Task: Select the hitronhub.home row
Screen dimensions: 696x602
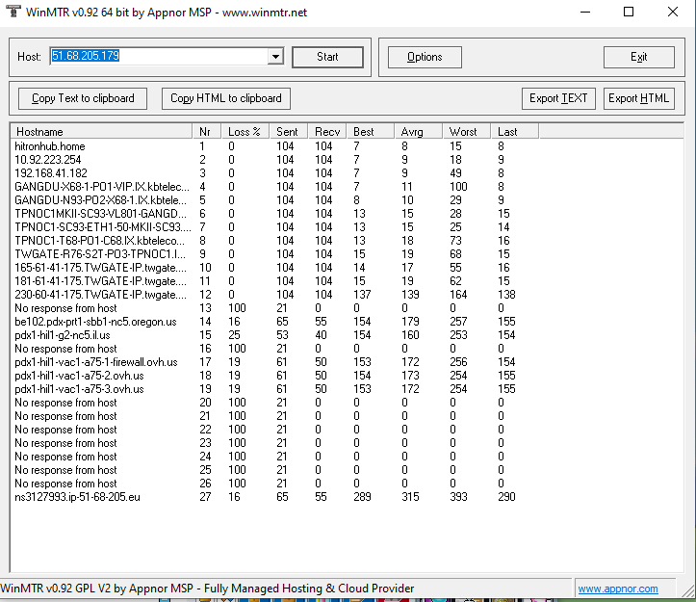Action: 50,146
